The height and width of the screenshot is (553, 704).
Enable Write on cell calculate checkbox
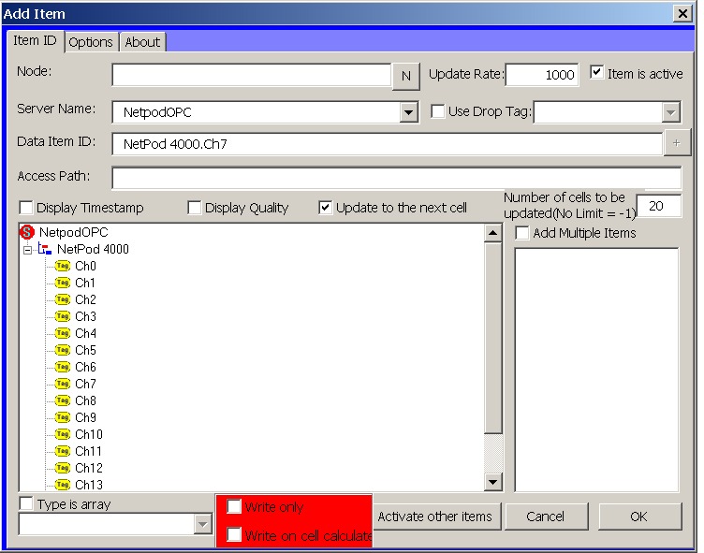(234, 534)
